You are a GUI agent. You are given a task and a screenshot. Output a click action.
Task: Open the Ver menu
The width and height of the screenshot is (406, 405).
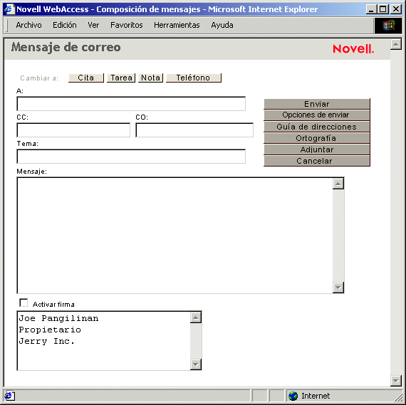pos(93,25)
